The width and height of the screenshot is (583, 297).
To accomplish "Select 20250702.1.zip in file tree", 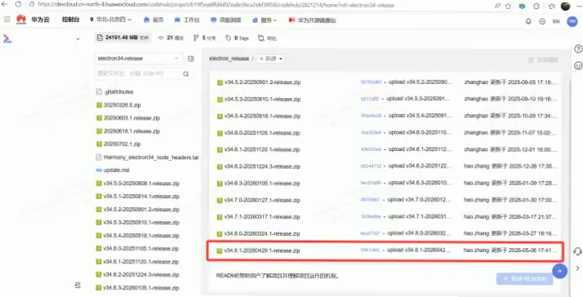I will click(122, 144).
